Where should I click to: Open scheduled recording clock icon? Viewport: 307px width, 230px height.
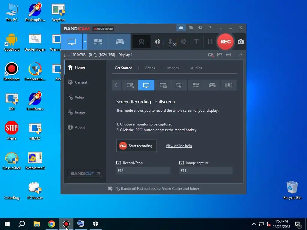(200, 28)
